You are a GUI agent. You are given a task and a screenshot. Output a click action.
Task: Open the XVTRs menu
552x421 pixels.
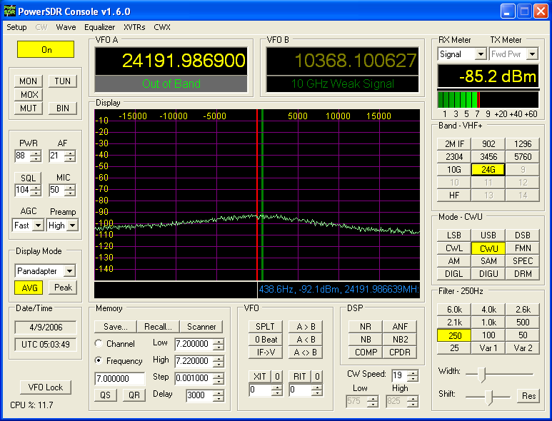coord(134,27)
